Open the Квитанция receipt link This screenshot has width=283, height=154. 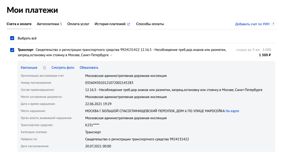click(29, 67)
